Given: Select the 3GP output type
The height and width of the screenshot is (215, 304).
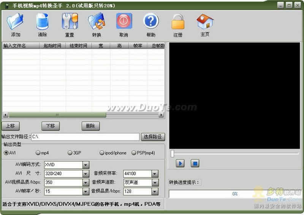Looking at the screenshot, I should tap(74, 153).
